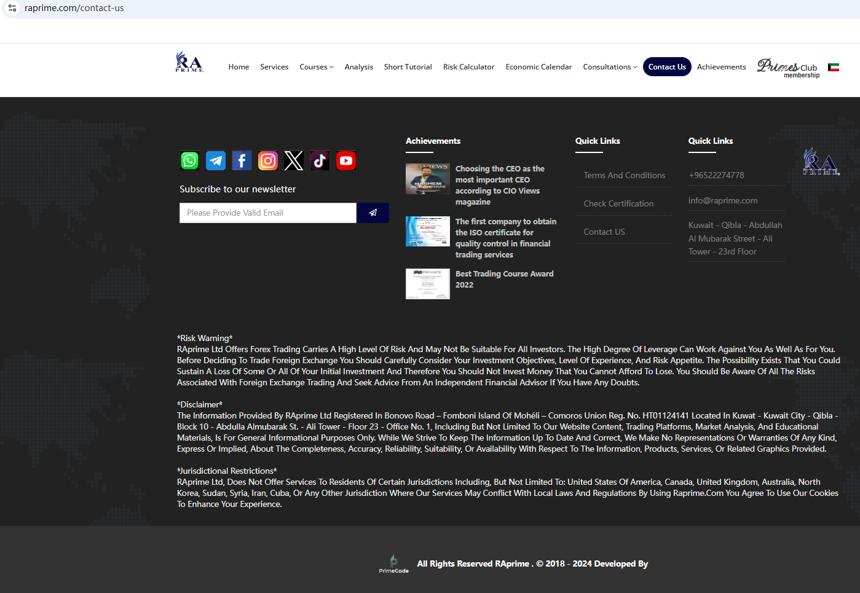Open the ISO certificate thumbnail
Image resolution: width=860 pixels, height=593 pixels.
428,232
